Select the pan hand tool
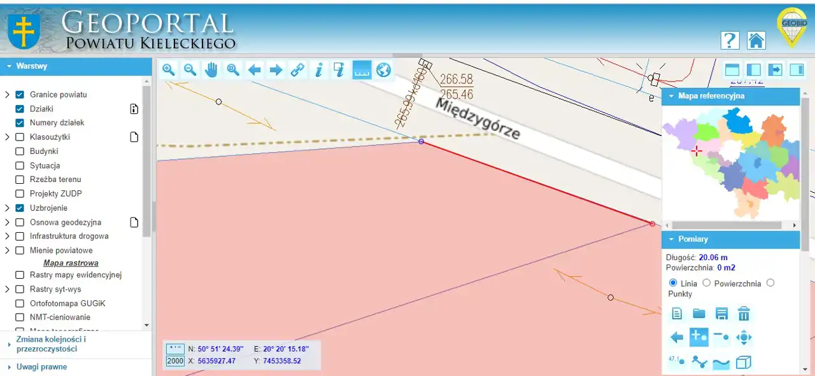815x376 pixels. pos(211,70)
